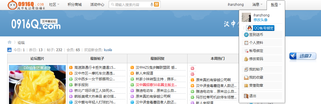
Task: Open 积分商城 in top navigation
Action: tap(74, 5)
